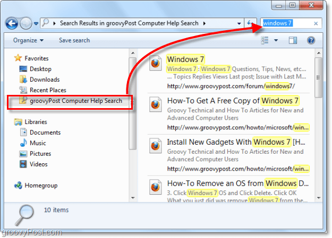Open the Music library

38,143
